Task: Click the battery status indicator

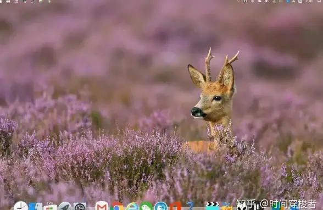Action: (x=266, y=1)
